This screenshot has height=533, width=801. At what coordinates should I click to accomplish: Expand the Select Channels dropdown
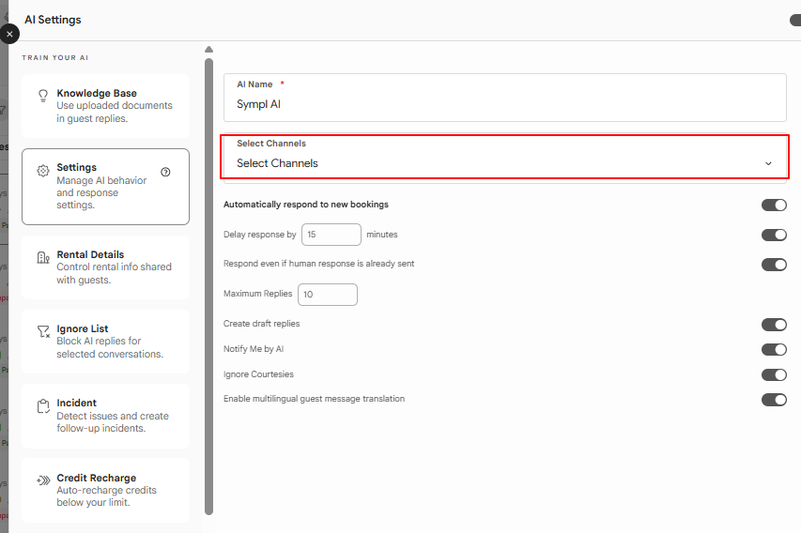[504, 157]
